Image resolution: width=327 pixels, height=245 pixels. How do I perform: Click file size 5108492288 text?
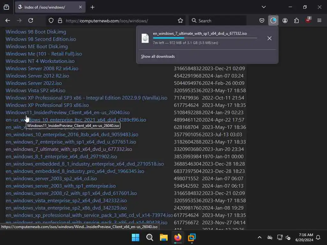click(x=187, y=113)
